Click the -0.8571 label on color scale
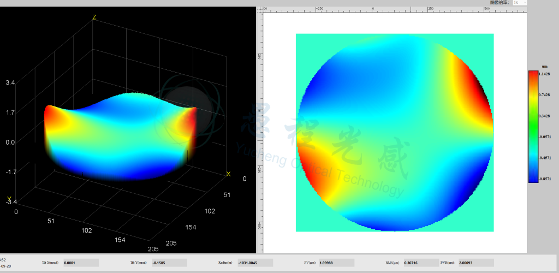The height and width of the screenshot is (273, 559). [544, 179]
